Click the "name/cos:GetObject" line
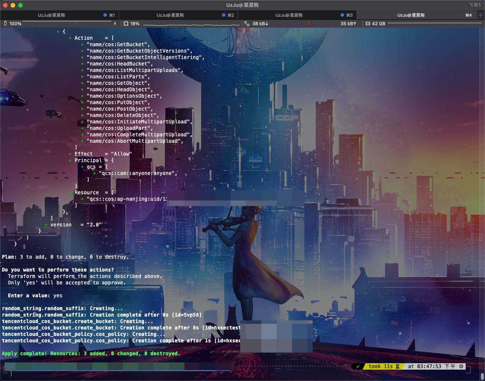Image resolution: width=485 pixels, height=381 pixels. click(116, 83)
